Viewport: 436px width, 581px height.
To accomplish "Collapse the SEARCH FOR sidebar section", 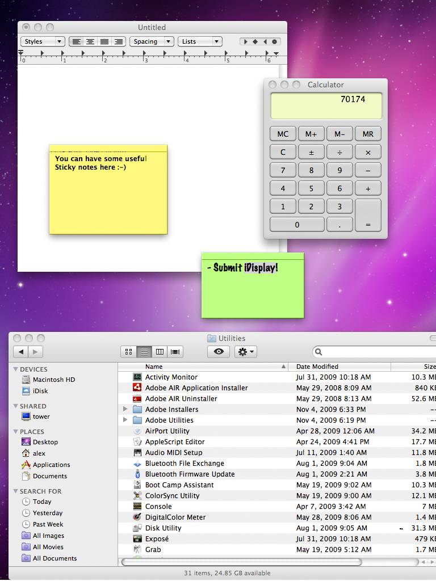I will (15, 491).
